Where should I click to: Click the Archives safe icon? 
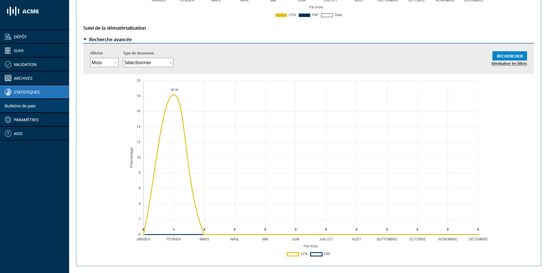click(x=8, y=78)
